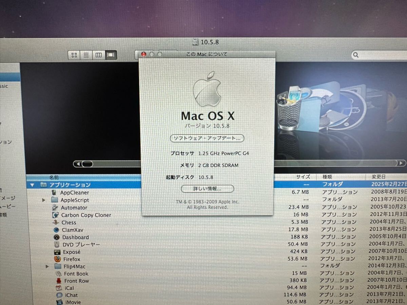This screenshot has width=407, height=305.
Task: Click Carbon Copy Cloner file name
Action: [x=86, y=215]
